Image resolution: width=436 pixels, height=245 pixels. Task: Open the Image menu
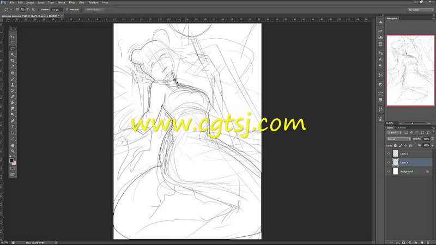coord(30,3)
